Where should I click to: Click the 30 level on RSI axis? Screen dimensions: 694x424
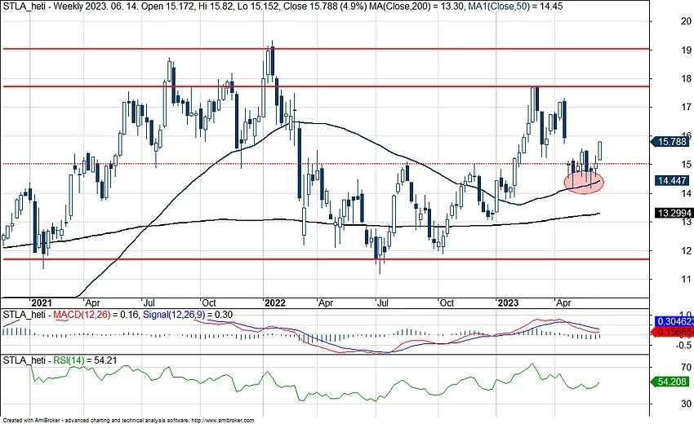pyautogui.click(x=686, y=404)
